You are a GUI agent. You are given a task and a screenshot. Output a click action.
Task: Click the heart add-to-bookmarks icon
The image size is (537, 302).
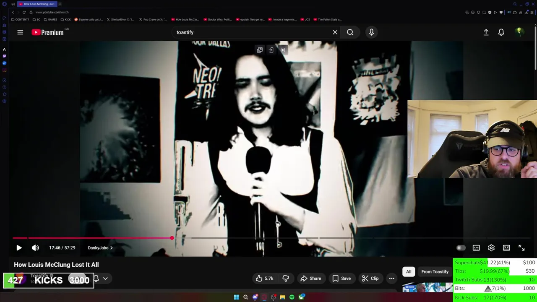coord(501,12)
